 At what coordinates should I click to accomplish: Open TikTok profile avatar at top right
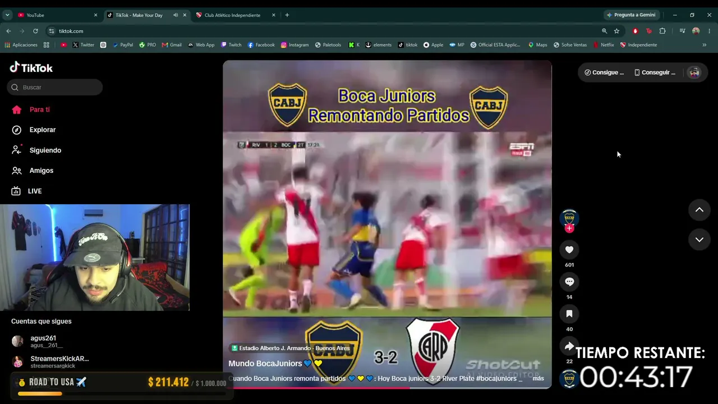694,72
